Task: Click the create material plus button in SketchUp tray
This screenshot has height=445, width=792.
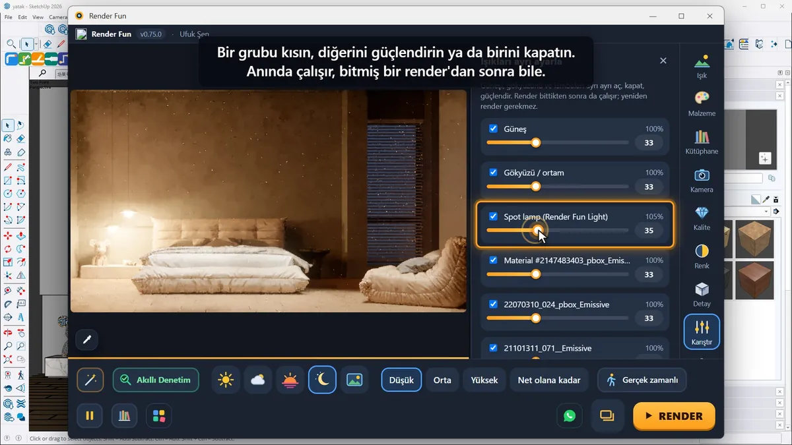Action: pos(764,158)
